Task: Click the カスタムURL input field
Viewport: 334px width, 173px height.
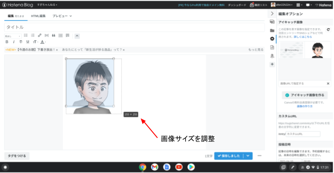Action: point(303,134)
